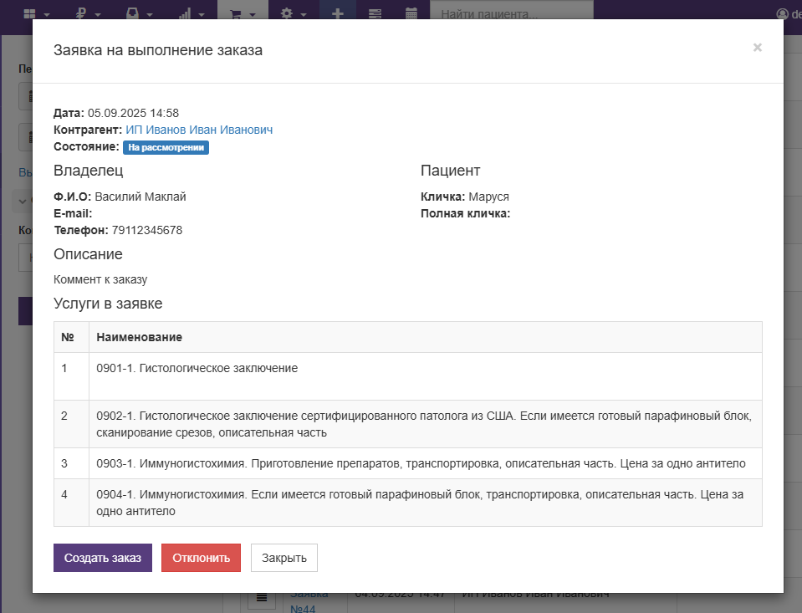Click the hamburger menu icon beside Заявка №44
Image resolution: width=802 pixels, height=613 pixels.
[262, 599]
